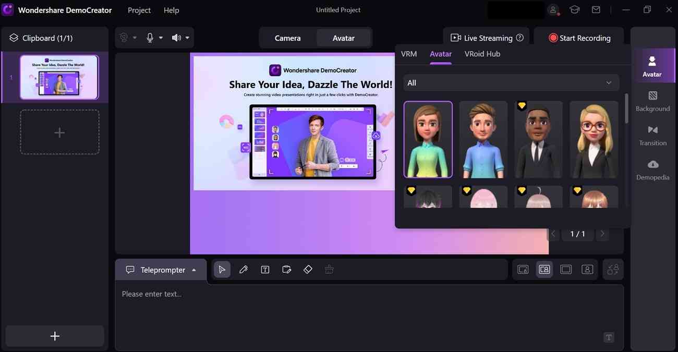Select the woman in green blouse avatar
Image resolution: width=678 pixels, height=352 pixels.
click(428, 139)
